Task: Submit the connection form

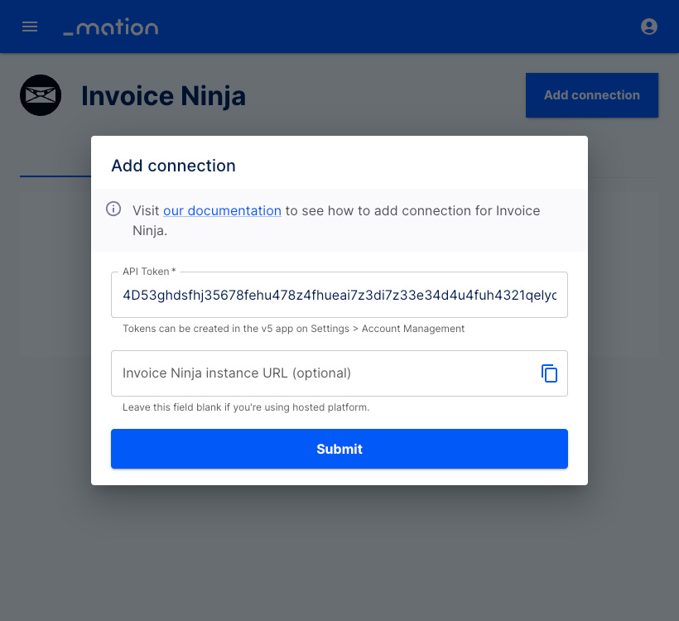Action: point(339,449)
